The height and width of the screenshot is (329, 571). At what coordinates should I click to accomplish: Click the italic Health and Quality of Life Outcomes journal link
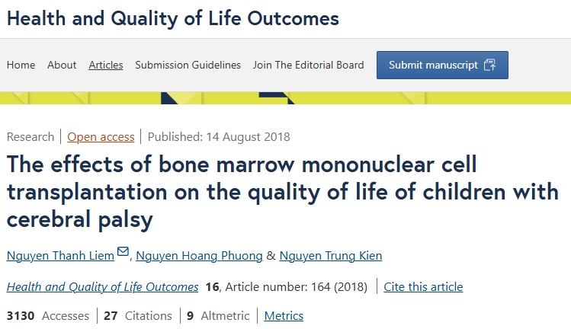click(102, 287)
